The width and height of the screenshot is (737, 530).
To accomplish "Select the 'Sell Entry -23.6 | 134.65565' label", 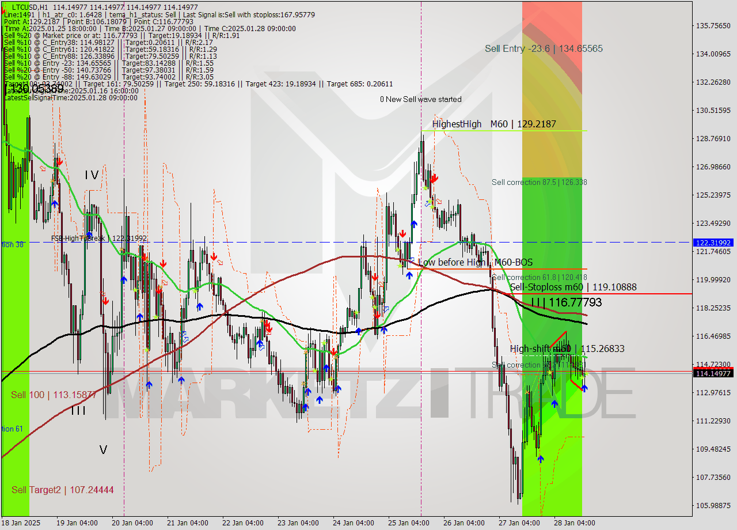I will coord(544,48).
